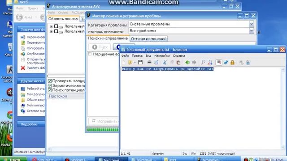The width and height of the screenshot is (287, 161).
Task: Click the Counter-Strike 1.6 desktop icon
Action: [9, 70]
